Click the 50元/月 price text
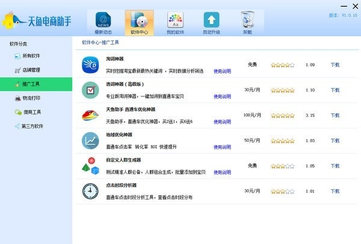 (252, 140)
